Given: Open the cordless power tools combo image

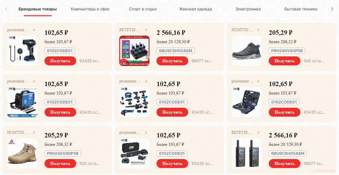Looking at the screenshot, I should (134, 102).
